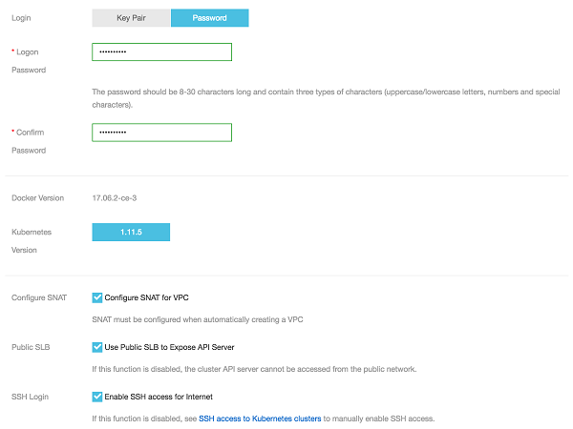Click the SNAT must be configured hint
This screenshot has width=573, height=429.
point(202,318)
